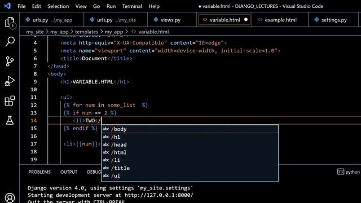Image resolution: width=361 pixels, height=203 pixels.
Task: Open the Source Control view
Action: pos(10,61)
